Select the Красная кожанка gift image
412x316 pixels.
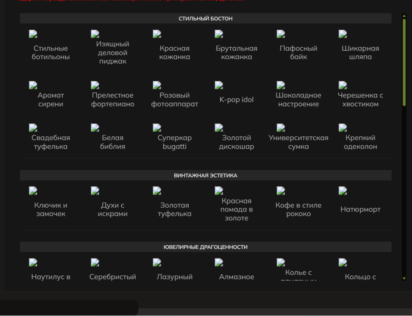pyautogui.click(x=157, y=34)
